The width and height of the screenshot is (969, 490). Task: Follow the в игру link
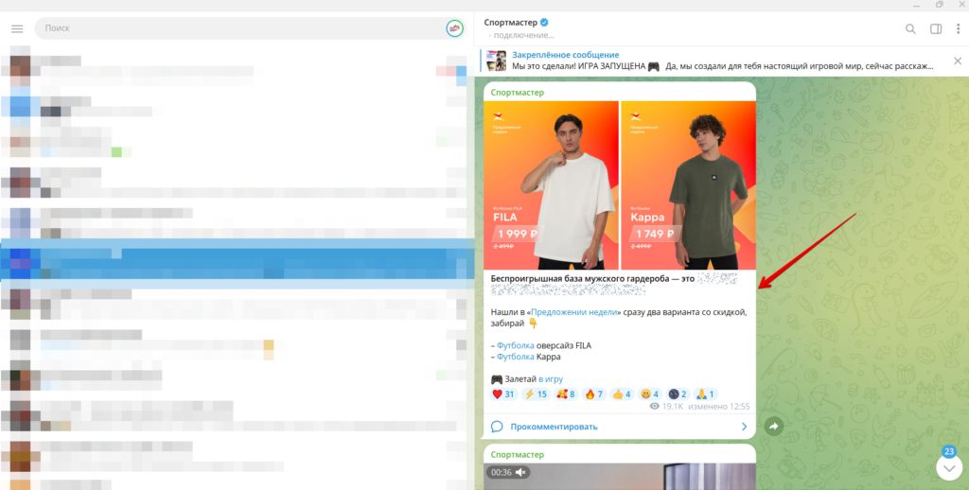pos(550,379)
